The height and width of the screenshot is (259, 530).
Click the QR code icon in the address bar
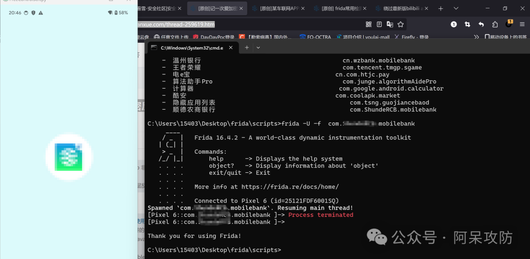(x=369, y=24)
